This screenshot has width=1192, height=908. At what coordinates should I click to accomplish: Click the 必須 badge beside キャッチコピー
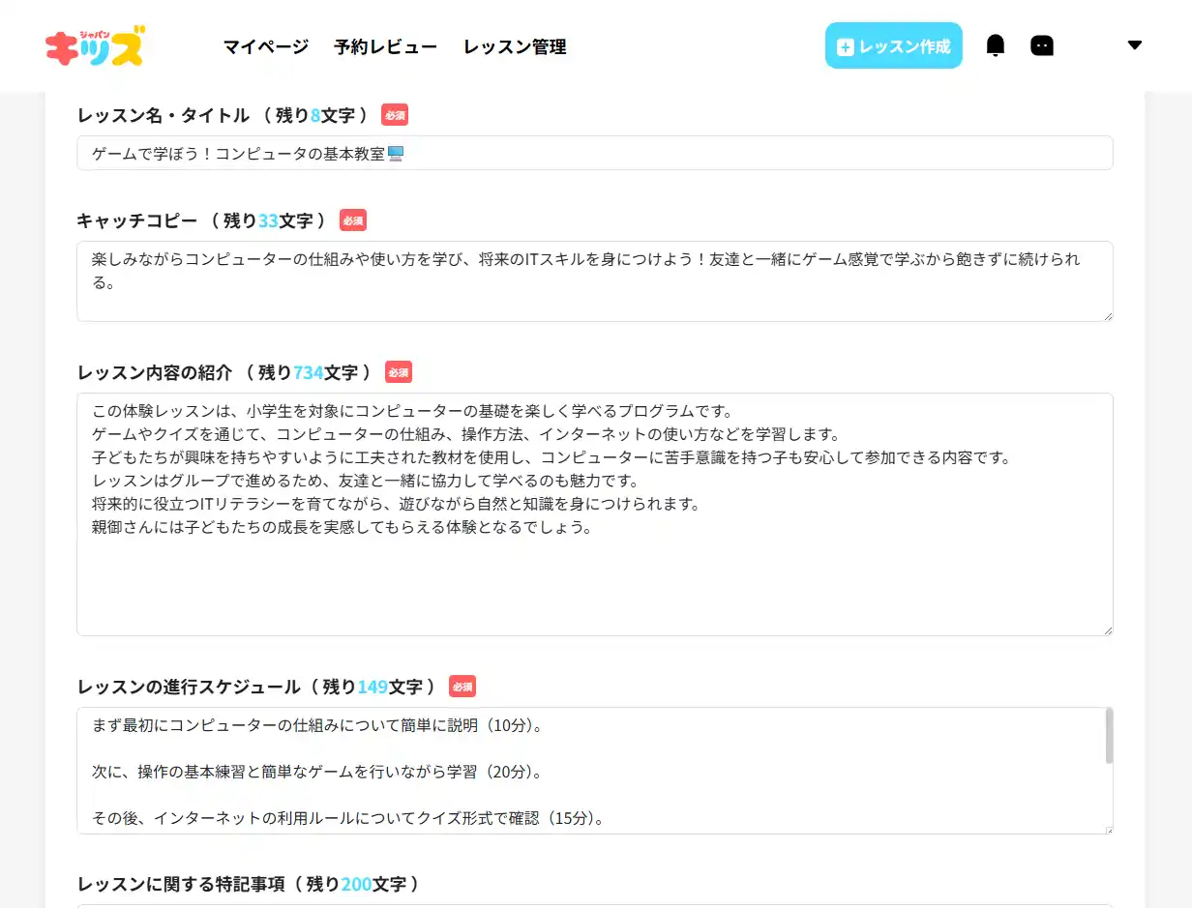[x=353, y=220]
